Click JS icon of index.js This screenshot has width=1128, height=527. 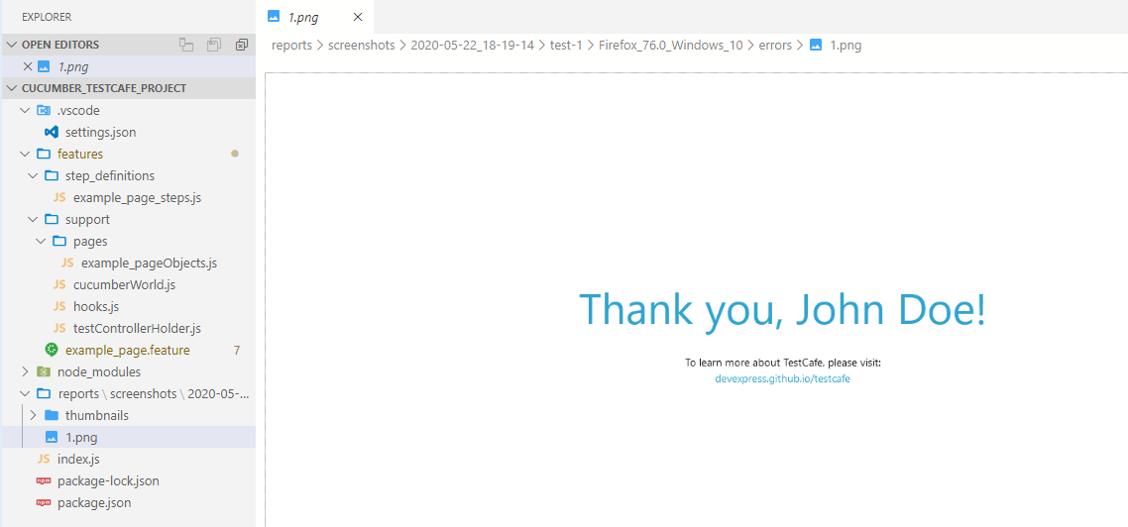(x=44, y=459)
